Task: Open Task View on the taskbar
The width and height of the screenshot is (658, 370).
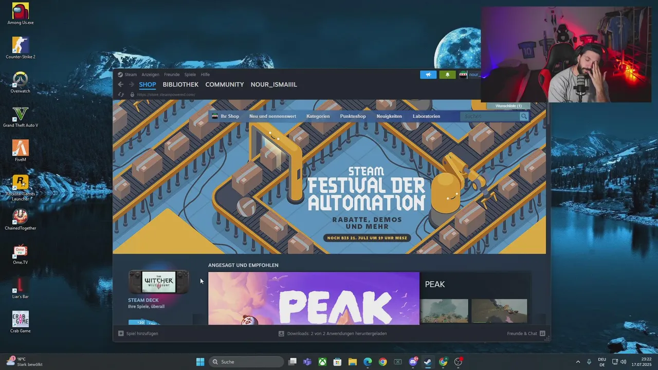Action: 293,362
